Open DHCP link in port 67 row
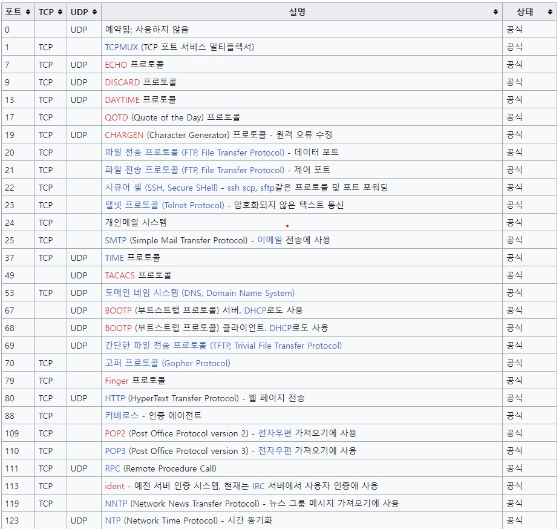Image resolution: width=559 pixels, height=529 pixels. 255,310
